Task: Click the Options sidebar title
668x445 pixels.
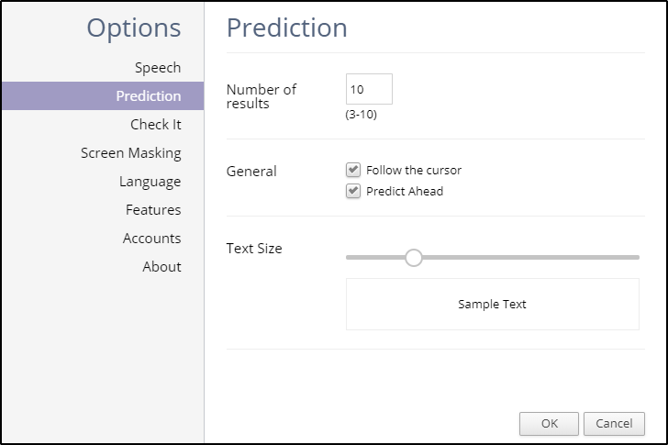Action: (134, 28)
